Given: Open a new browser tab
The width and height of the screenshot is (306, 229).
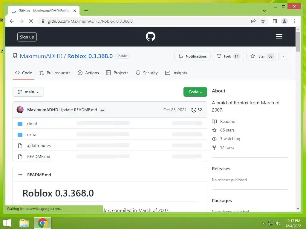Looking at the screenshot, I should [86, 11].
